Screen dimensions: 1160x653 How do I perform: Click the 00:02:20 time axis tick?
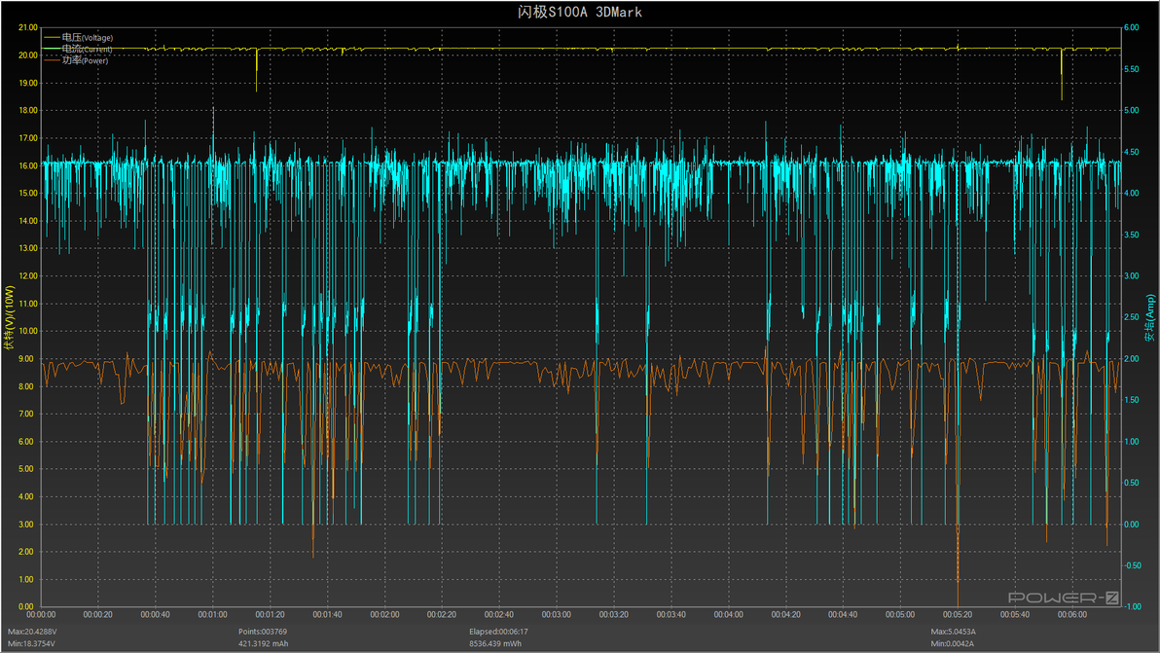442,614
